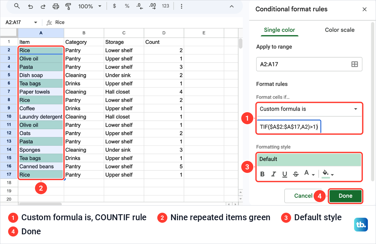Select the Paint format roller icon
Image resolution: width=376 pixels, height=244 pixels.
68,6
